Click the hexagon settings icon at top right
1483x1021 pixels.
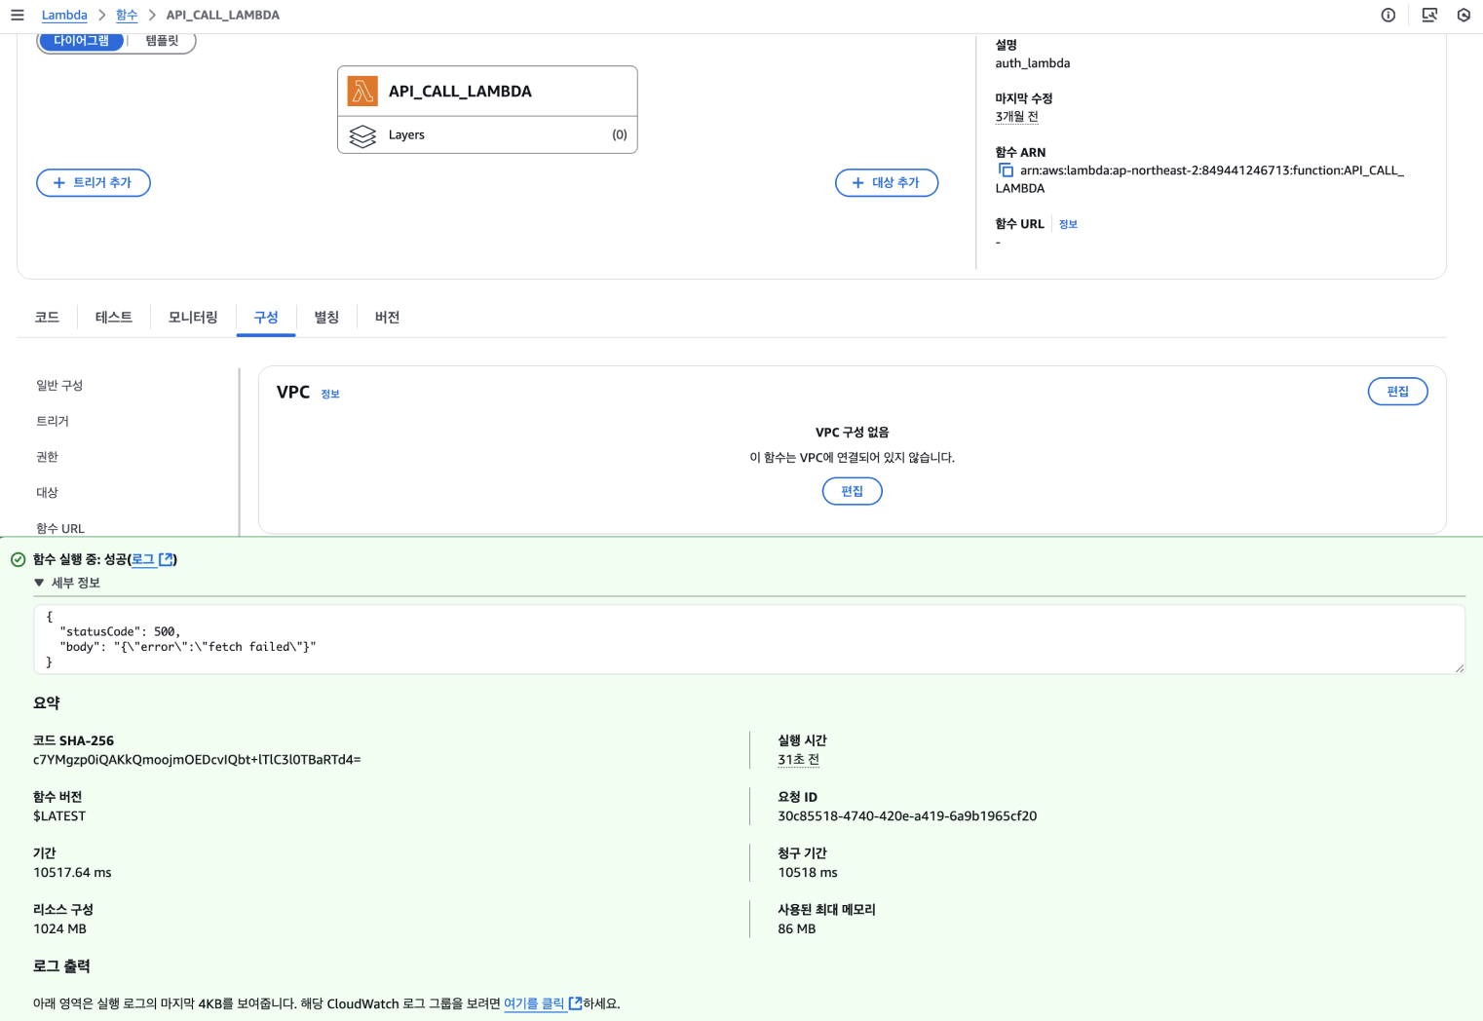(1464, 15)
